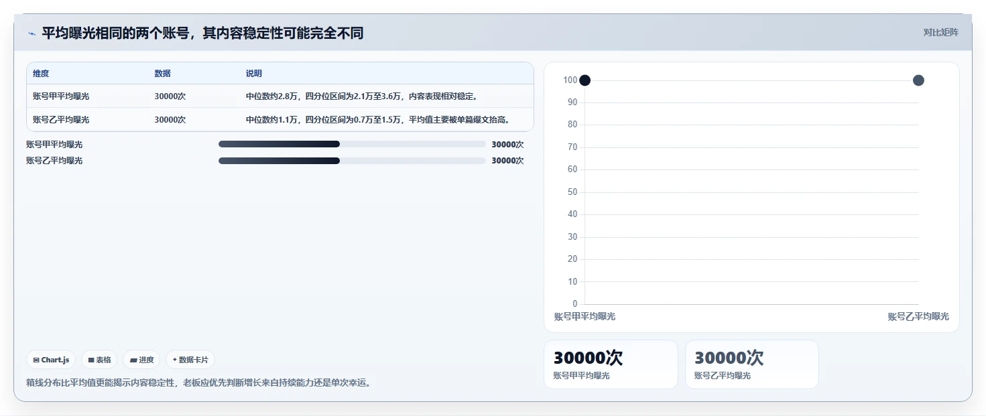The width and height of the screenshot is (986, 416).
Task: Click the lightning icon before the title
Action: pyautogui.click(x=32, y=33)
